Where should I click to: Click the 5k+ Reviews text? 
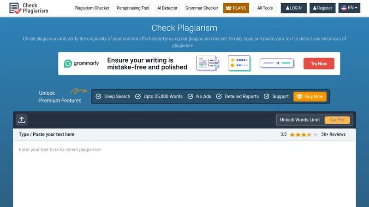click(x=333, y=134)
